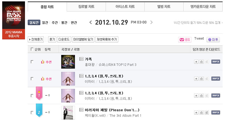Tick the checkbox for 가족 song

click(x=32, y=62)
